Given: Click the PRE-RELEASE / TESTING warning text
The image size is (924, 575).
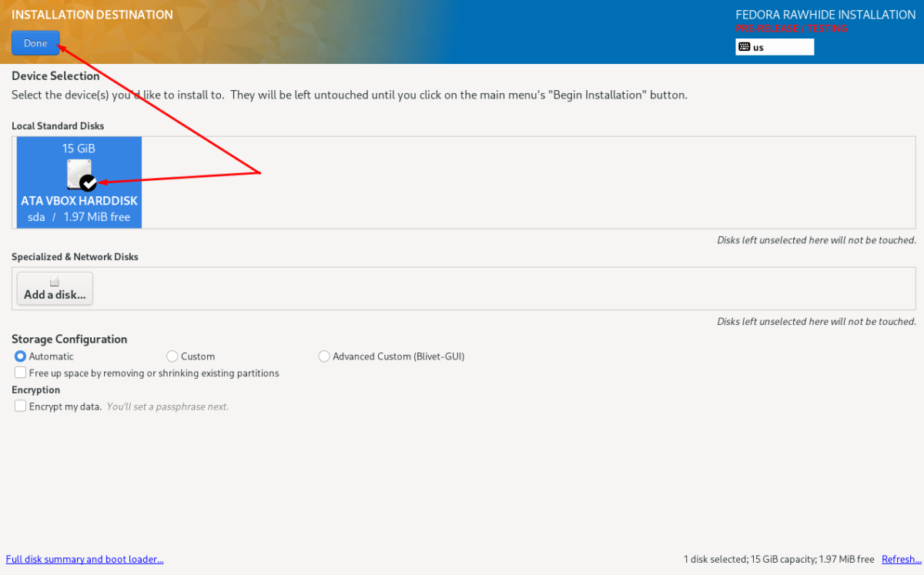Looking at the screenshot, I should tap(791, 28).
